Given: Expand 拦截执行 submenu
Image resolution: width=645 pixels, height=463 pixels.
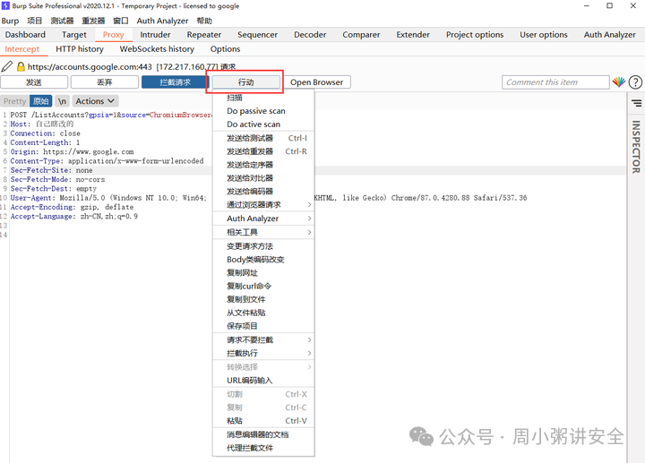Looking at the screenshot, I should [x=263, y=353].
